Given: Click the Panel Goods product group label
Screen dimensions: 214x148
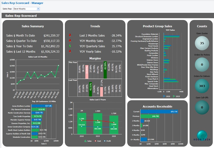Looking at the screenshot, I should click(153, 46).
